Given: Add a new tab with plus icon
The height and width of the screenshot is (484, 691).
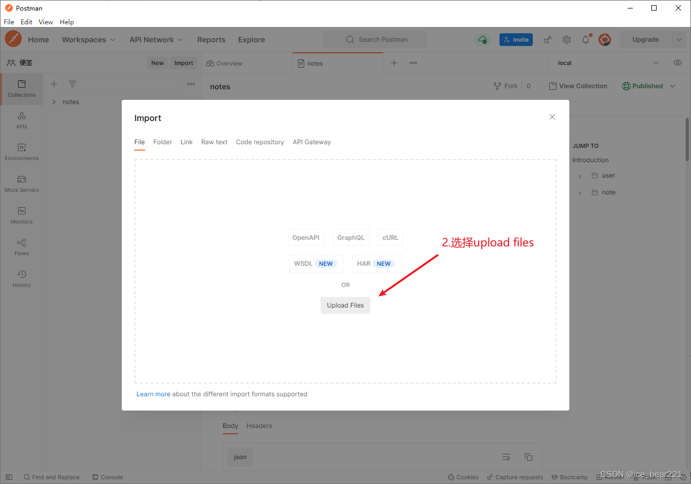Looking at the screenshot, I should 394,63.
